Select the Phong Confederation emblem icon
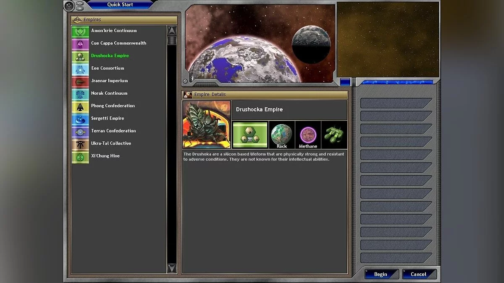This screenshot has height=283, width=504. (80, 106)
